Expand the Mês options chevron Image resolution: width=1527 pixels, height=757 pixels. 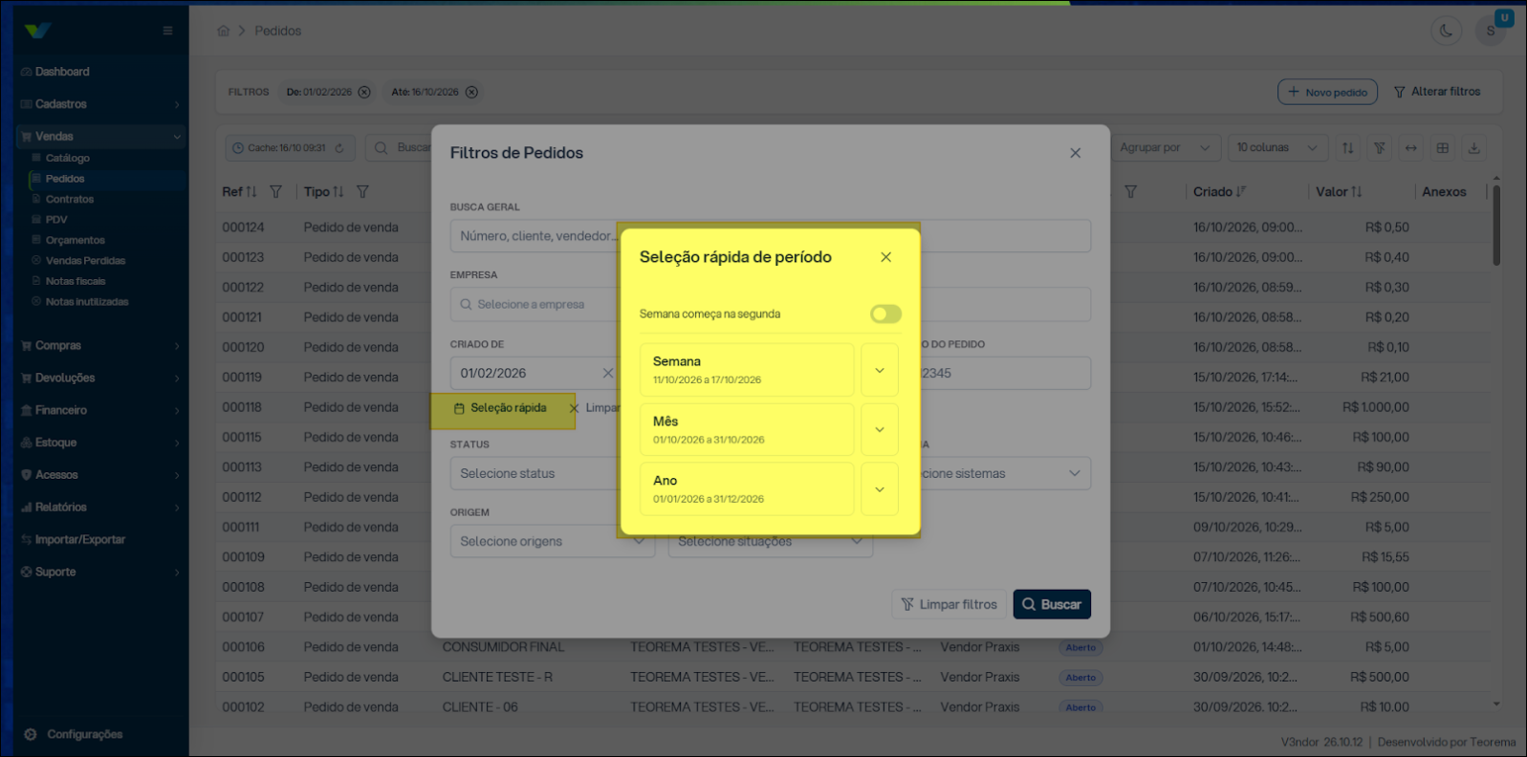[x=880, y=429]
